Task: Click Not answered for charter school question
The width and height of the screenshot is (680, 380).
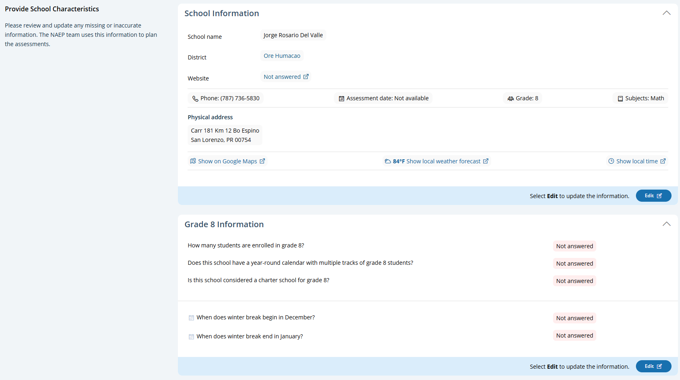Action: 574,281
